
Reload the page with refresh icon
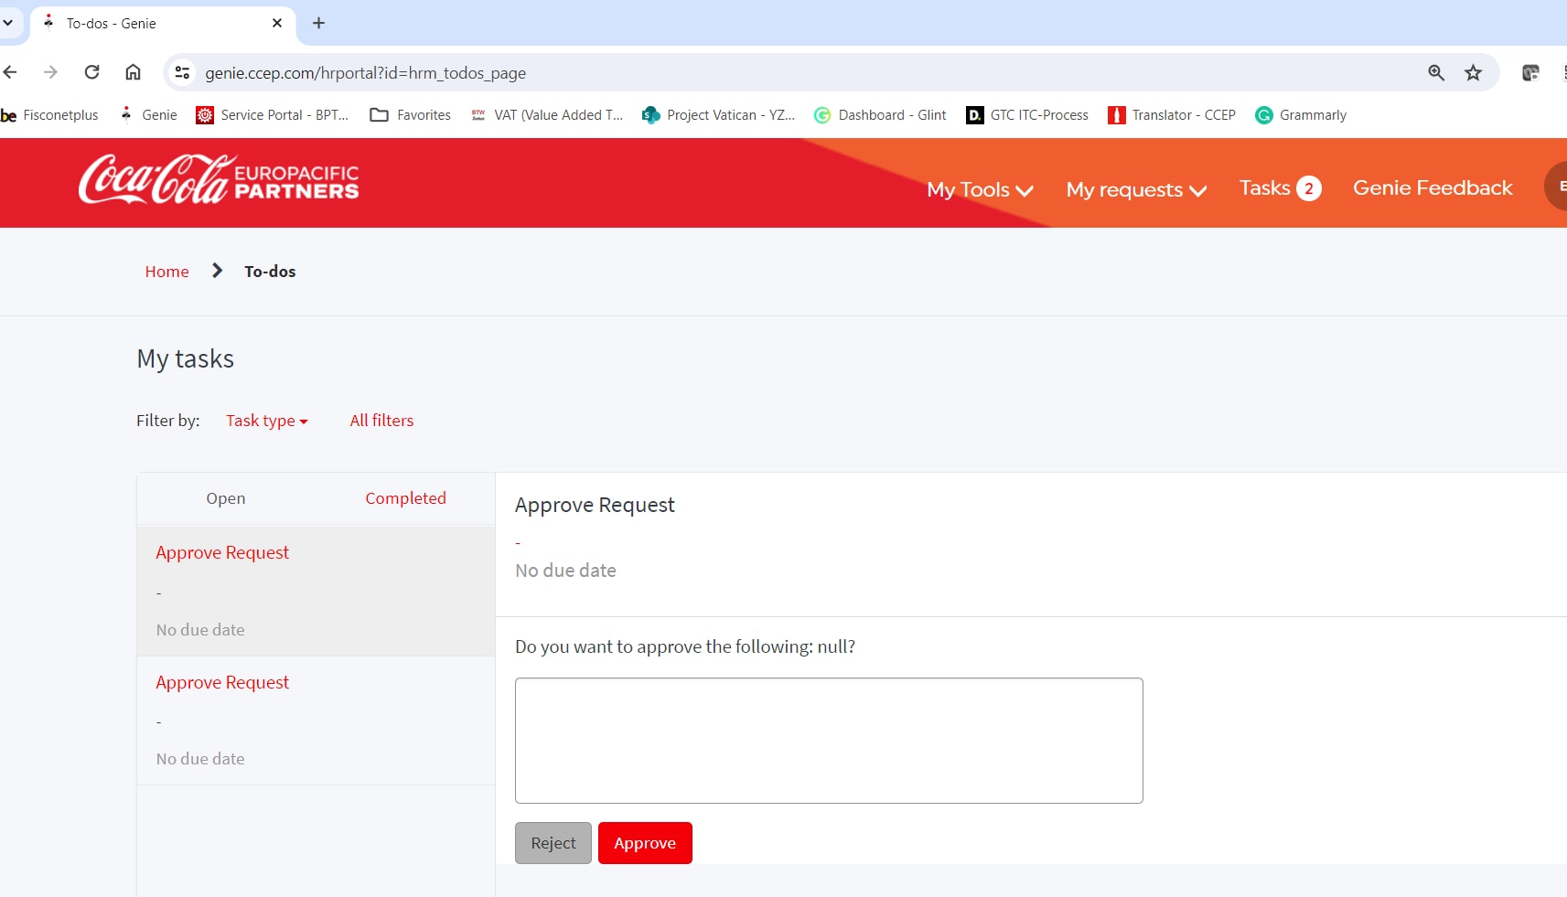point(91,72)
